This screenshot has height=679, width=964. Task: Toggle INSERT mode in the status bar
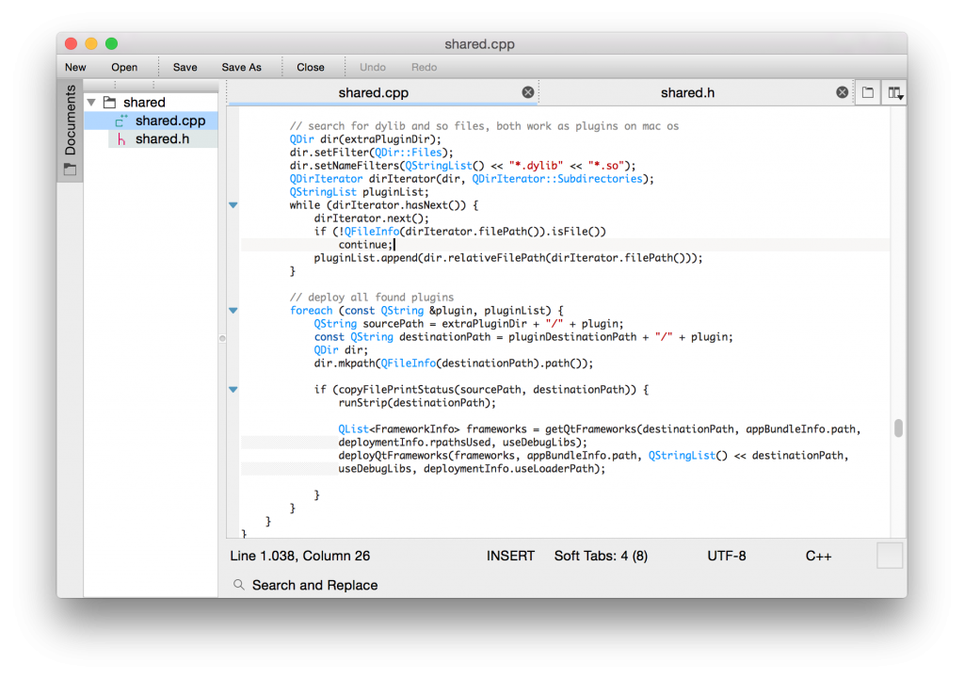510,556
